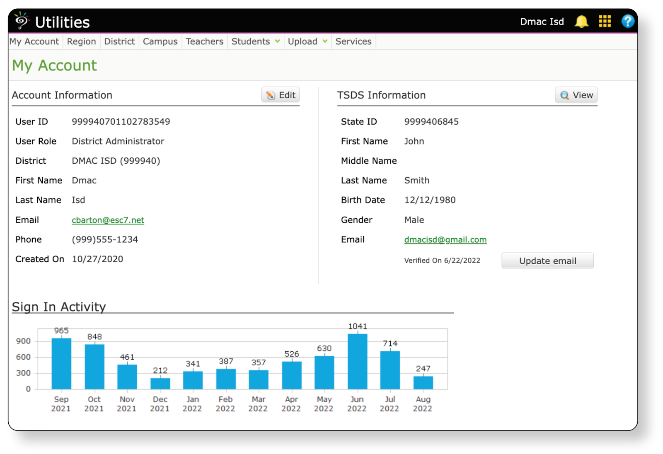Select the Birth Date 12/12/1980

[430, 200]
